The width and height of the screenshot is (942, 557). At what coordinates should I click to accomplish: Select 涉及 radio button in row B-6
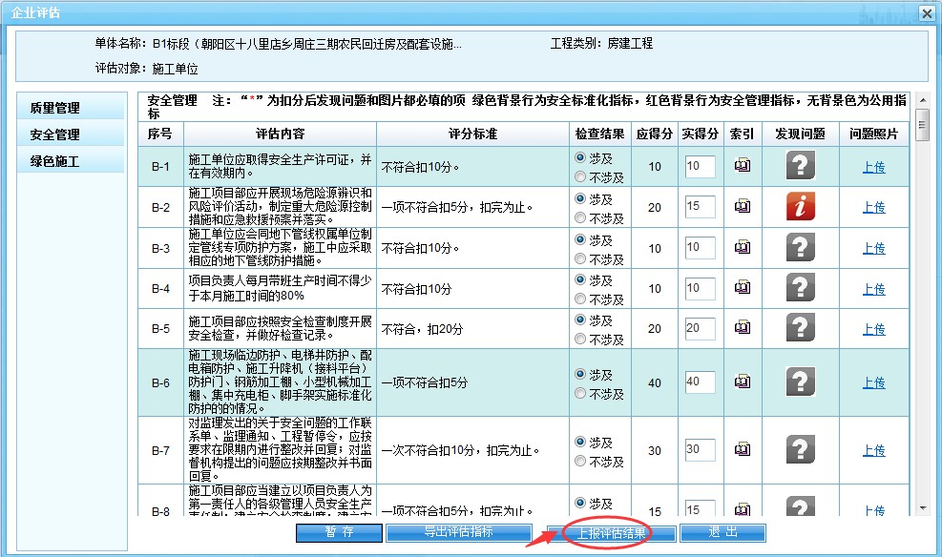(579, 374)
